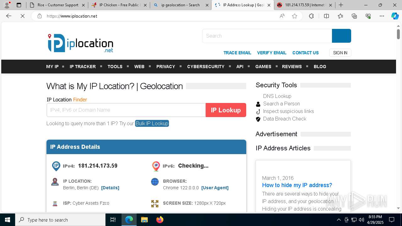Screen dimensions: 402x226
Task: Click the SIGN IN button
Action: 340,53
